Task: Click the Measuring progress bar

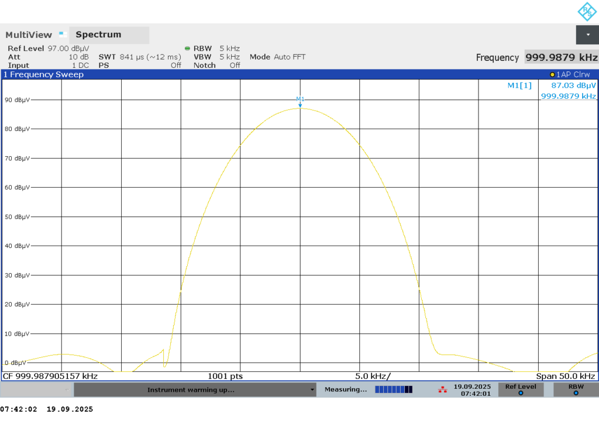Action: (394, 389)
